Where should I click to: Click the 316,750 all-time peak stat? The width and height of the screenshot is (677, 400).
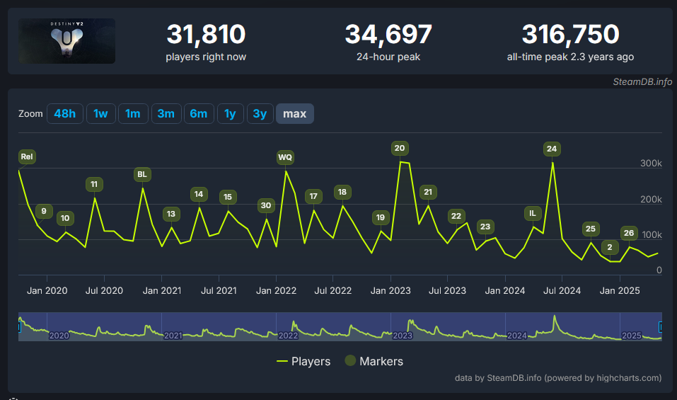[x=570, y=42]
